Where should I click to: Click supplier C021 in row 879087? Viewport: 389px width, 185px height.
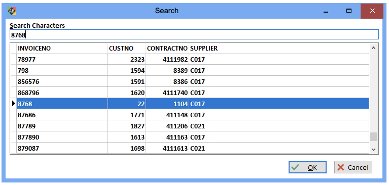click(x=279, y=149)
